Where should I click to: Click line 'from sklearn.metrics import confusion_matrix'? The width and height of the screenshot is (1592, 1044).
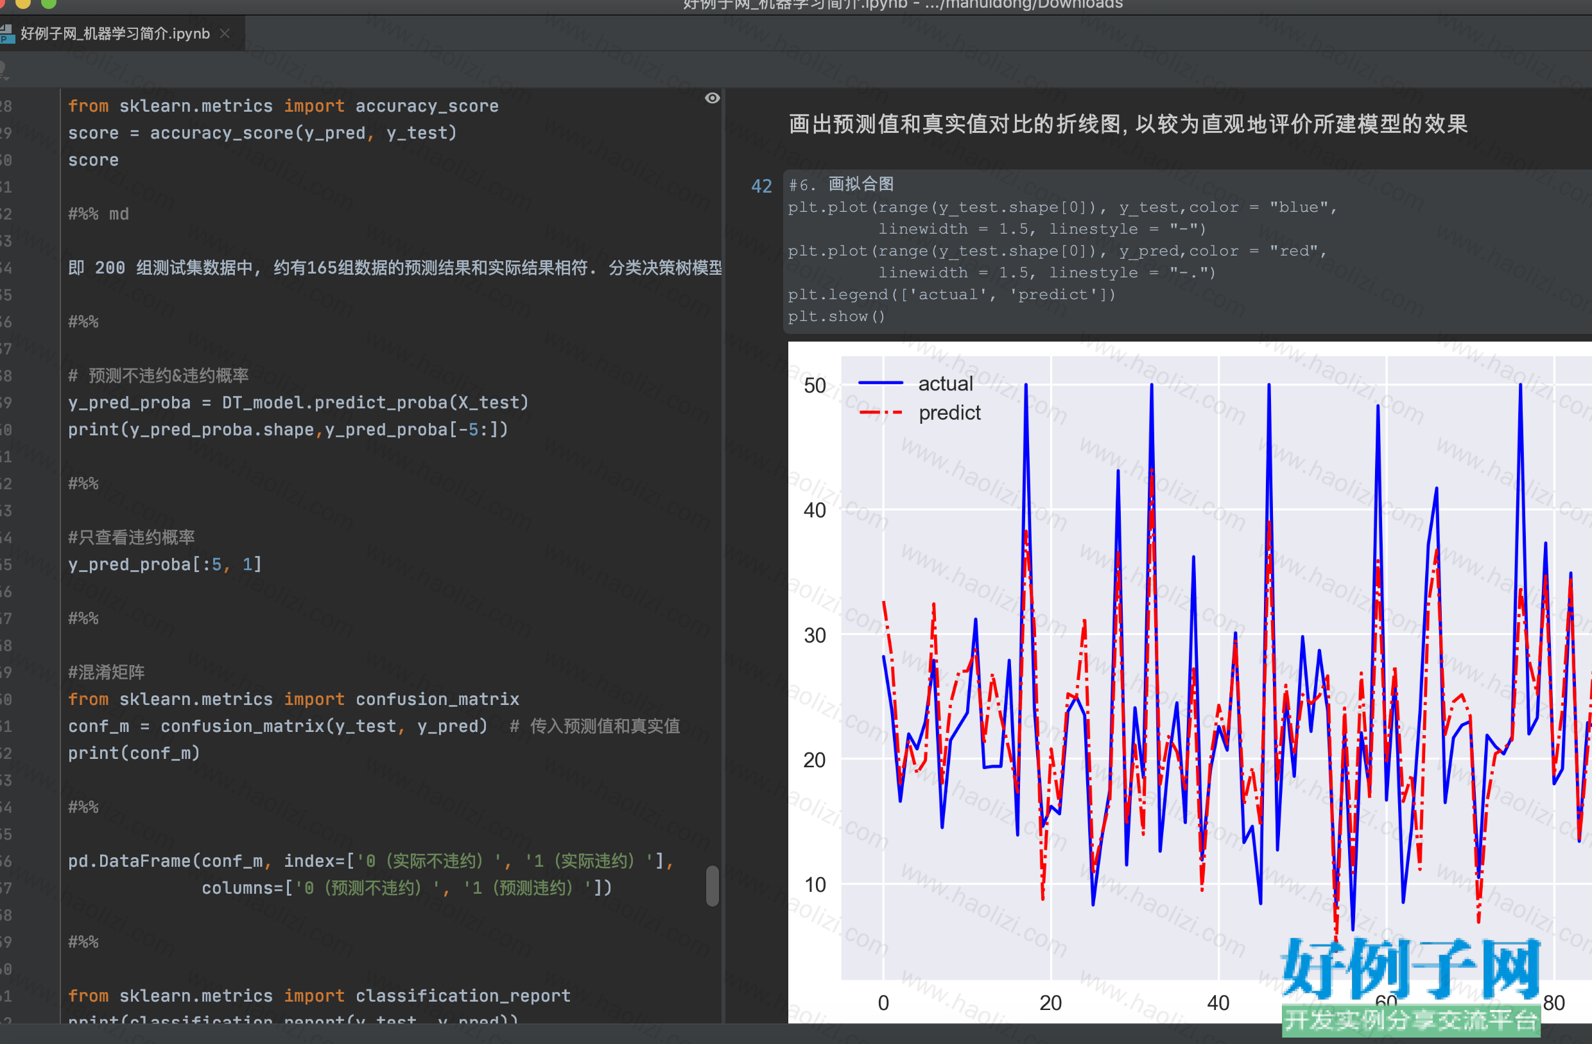[x=293, y=699]
